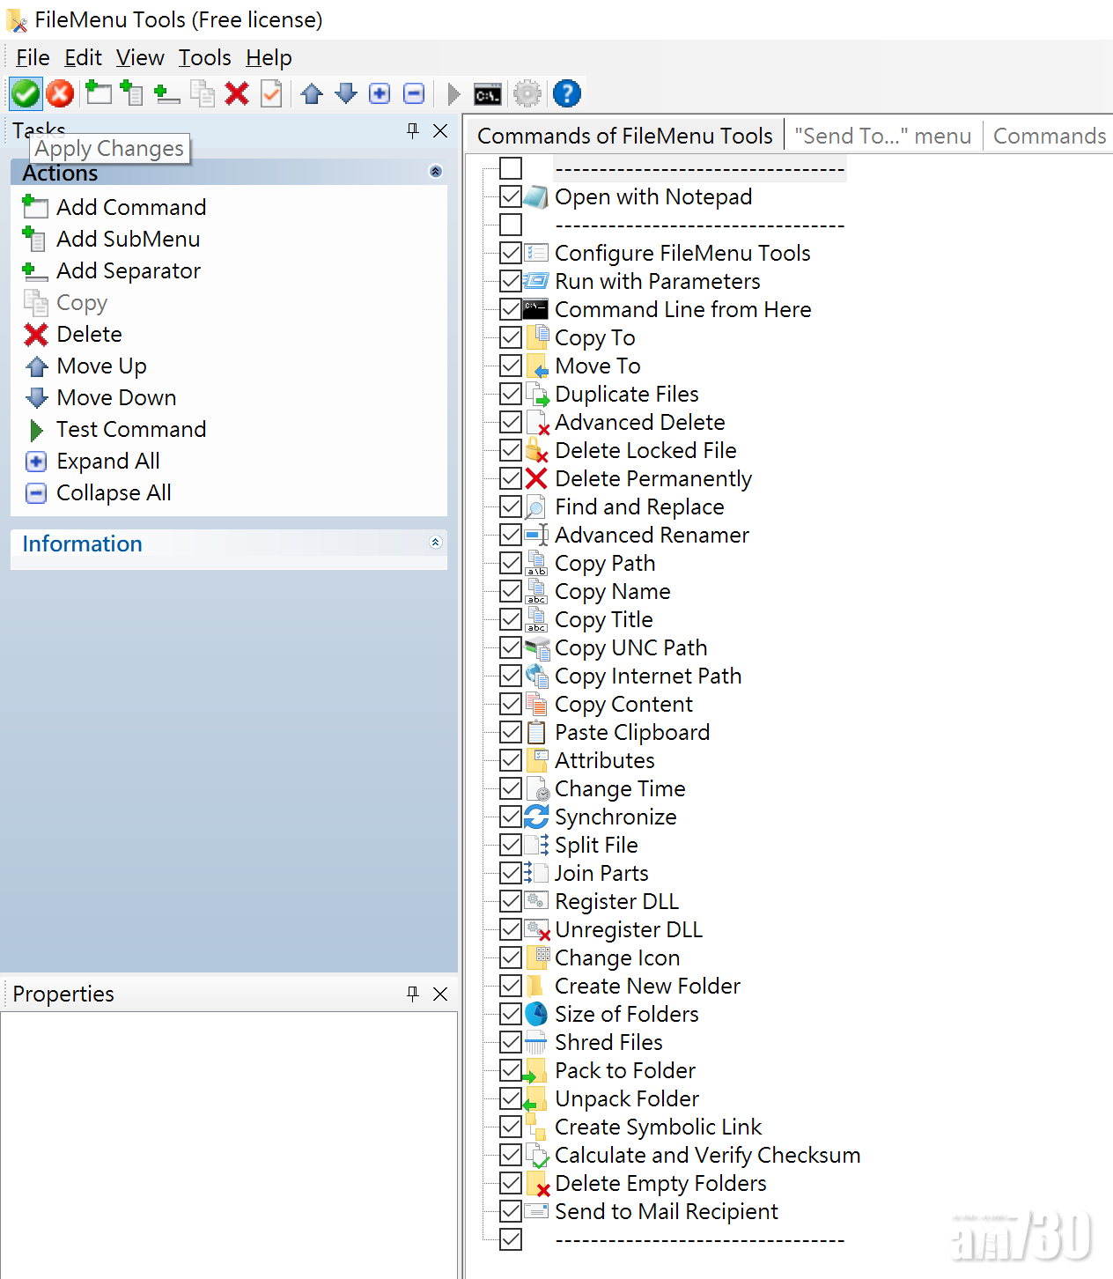This screenshot has height=1279, width=1113.
Task: Toggle the Shred Files checkbox
Action: pos(511,1042)
